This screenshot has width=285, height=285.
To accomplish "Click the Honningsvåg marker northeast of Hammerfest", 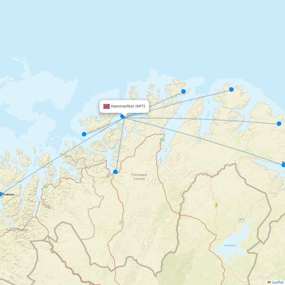I will (184, 92).
